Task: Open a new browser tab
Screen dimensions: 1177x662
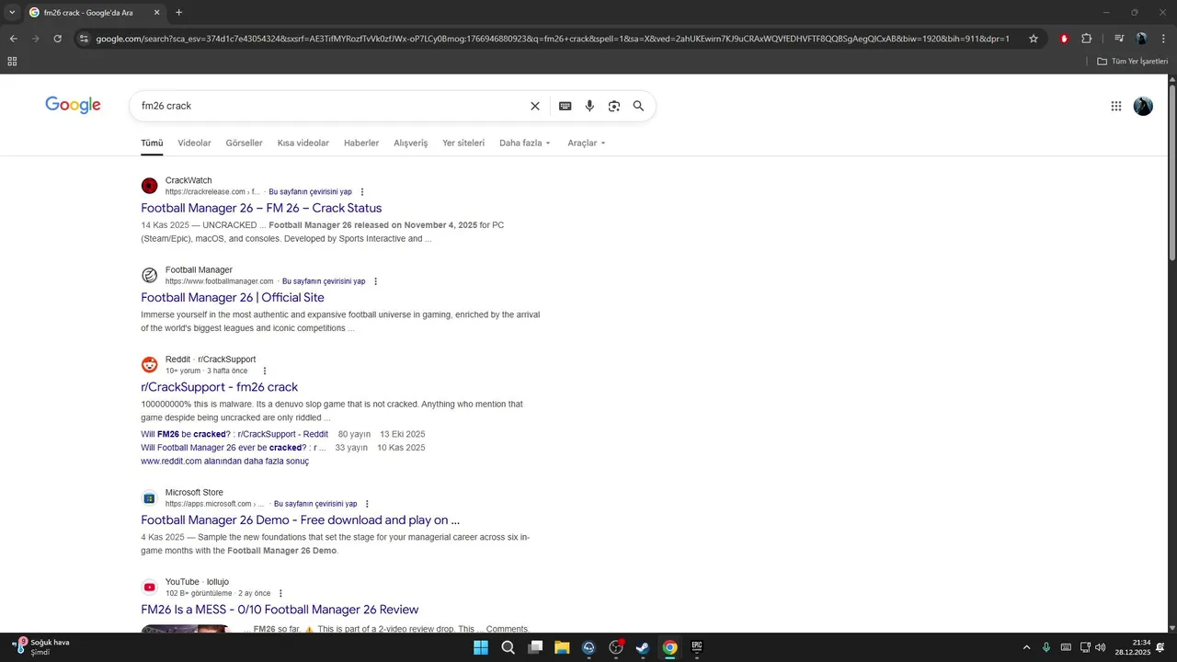Action: tap(178, 13)
